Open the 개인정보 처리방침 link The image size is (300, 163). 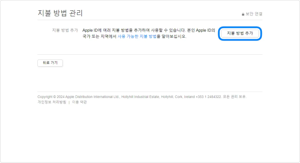(x=52, y=102)
